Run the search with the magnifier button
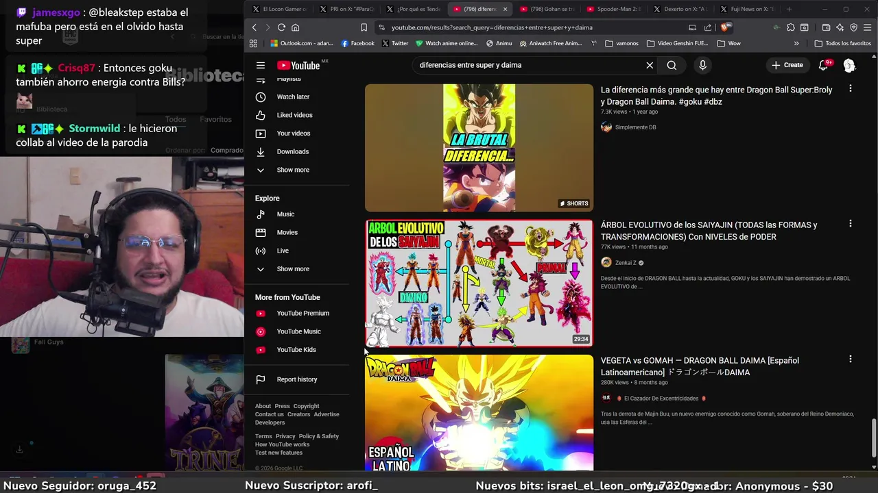 (672, 65)
